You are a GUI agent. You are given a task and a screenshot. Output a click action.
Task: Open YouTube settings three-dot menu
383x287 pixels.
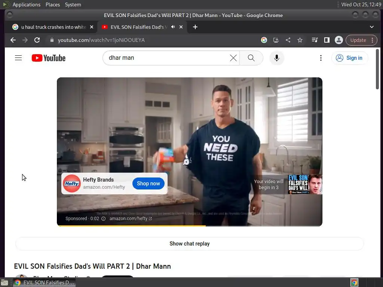coord(321,58)
